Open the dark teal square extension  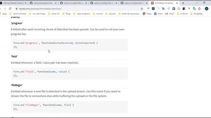pos(153,9)
